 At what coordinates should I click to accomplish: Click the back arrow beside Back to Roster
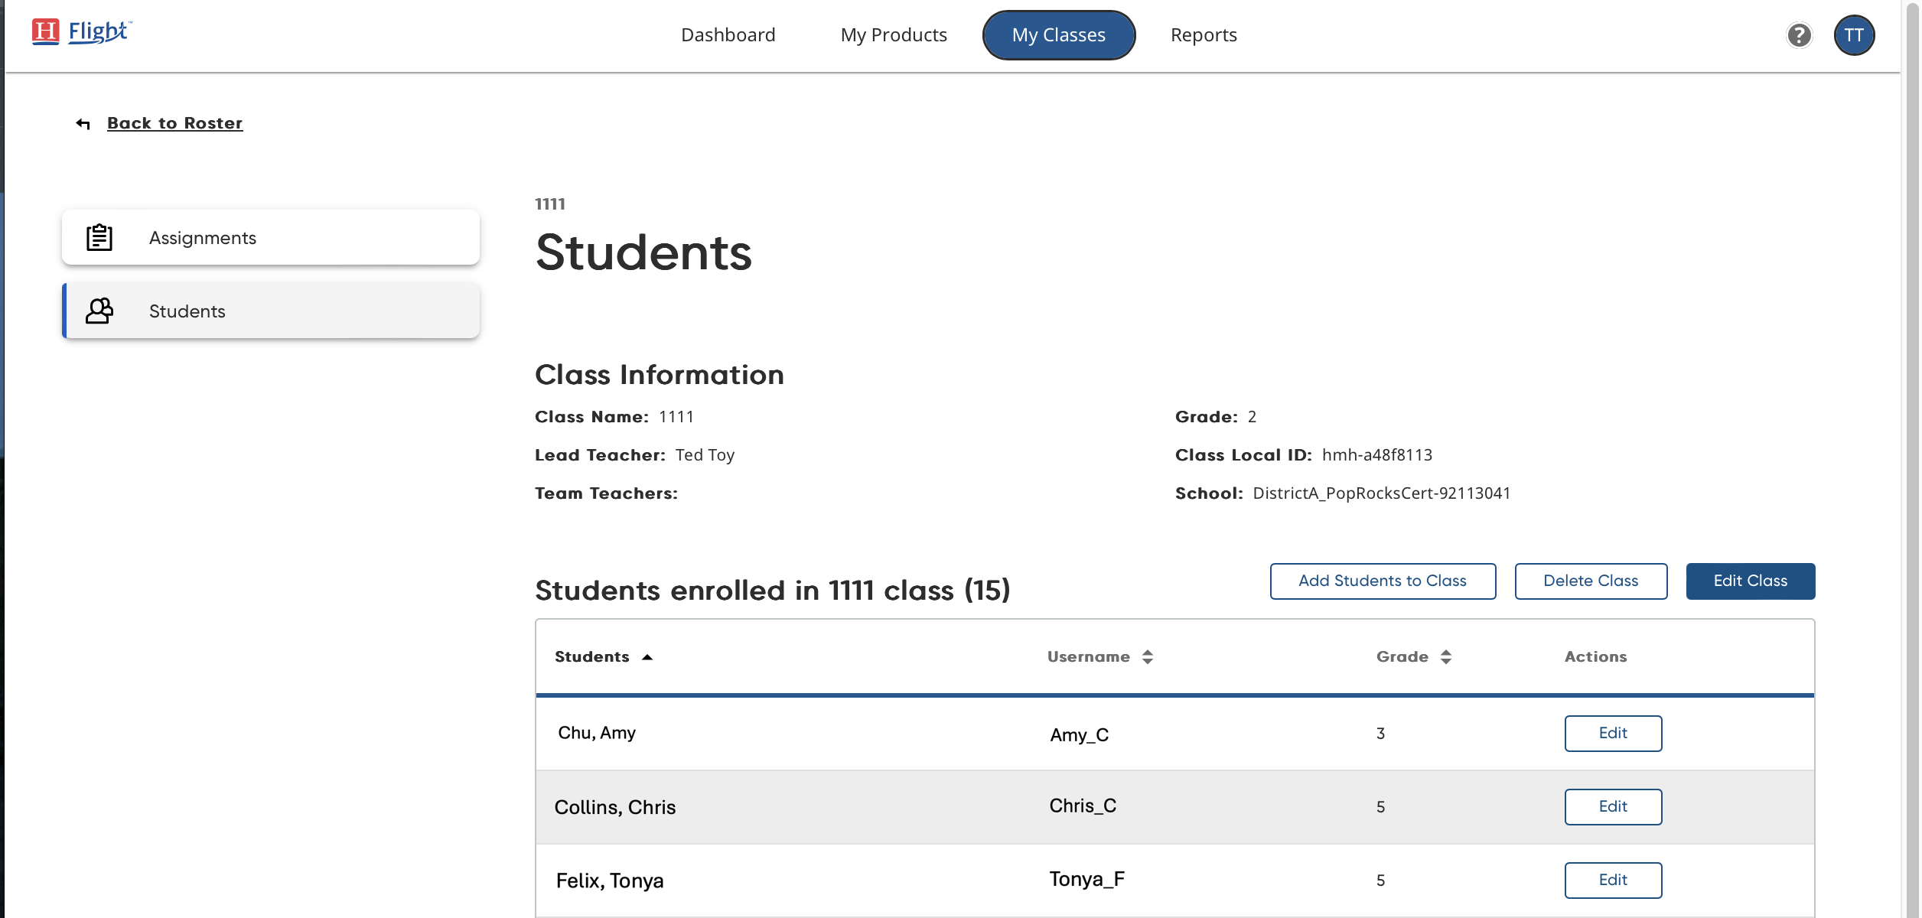(x=82, y=122)
